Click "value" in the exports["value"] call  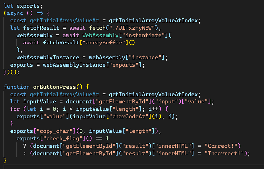tap(54, 117)
